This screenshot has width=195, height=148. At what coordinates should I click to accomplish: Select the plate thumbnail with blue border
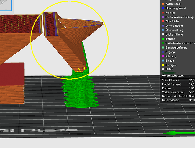coord(6,5)
